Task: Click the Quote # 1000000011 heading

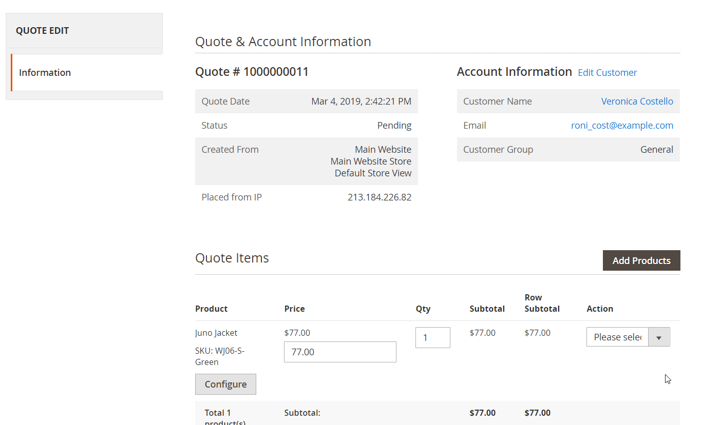Action: click(252, 72)
